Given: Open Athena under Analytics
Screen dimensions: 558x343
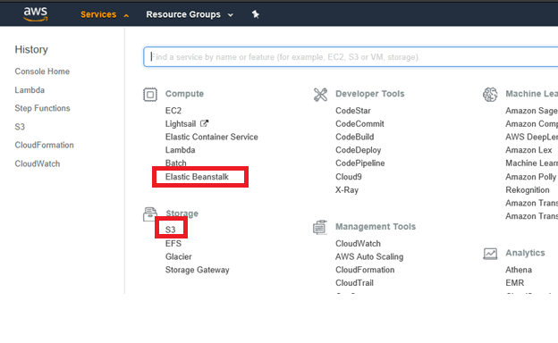Looking at the screenshot, I should point(519,270).
